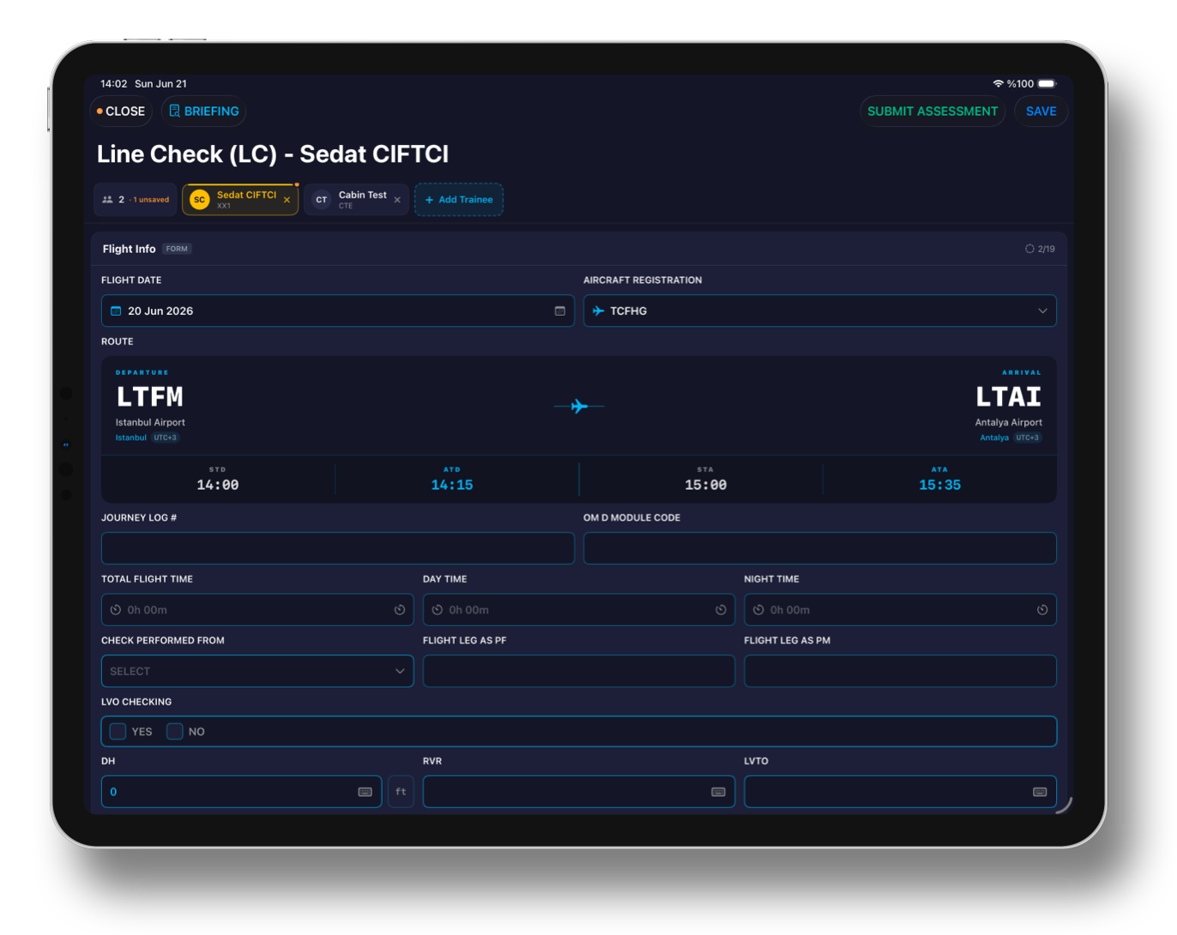Open the trainee count group chip

[x=136, y=200]
